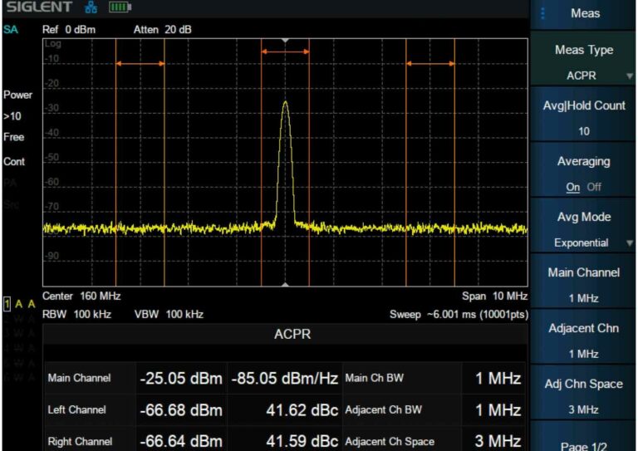This screenshot has height=451, width=638.
Task: Click the center frequency triangle marker at top
Action: pyautogui.click(x=285, y=41)
